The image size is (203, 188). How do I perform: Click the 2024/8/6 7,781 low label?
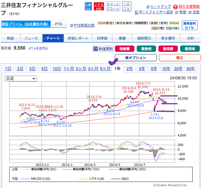(x=156, y=116)
